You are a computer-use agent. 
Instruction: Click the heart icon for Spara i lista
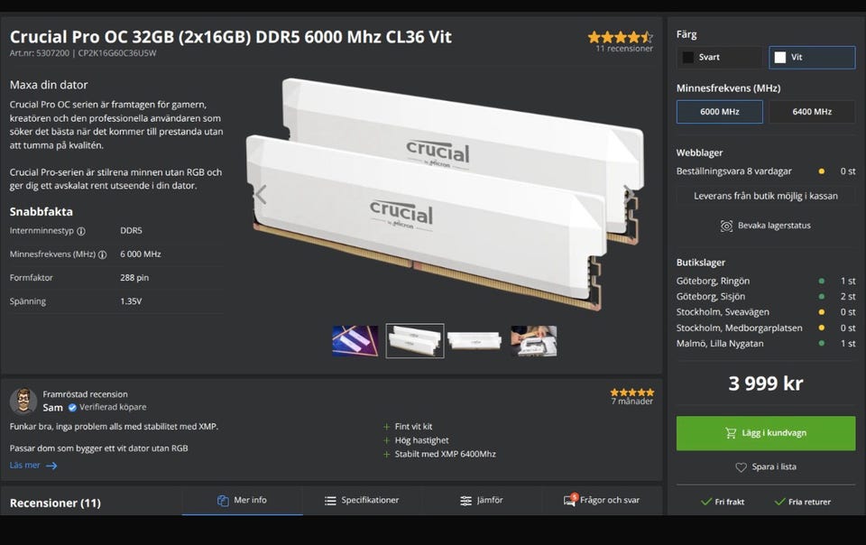(x=741, y=467)
